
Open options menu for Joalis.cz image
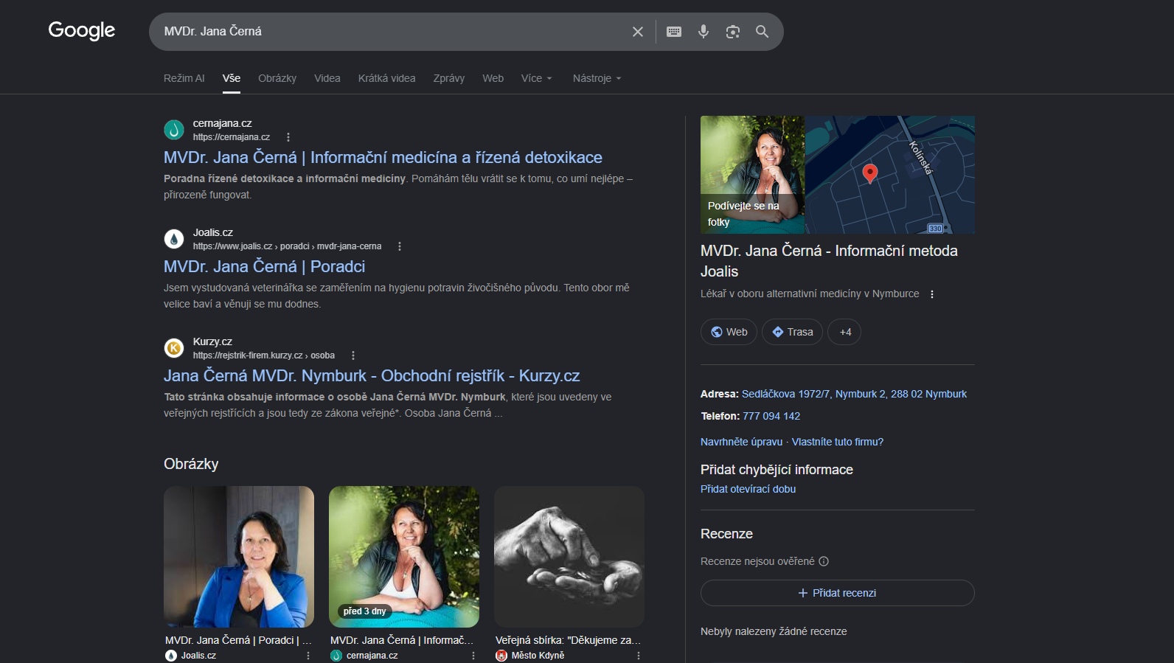(308, 656)
